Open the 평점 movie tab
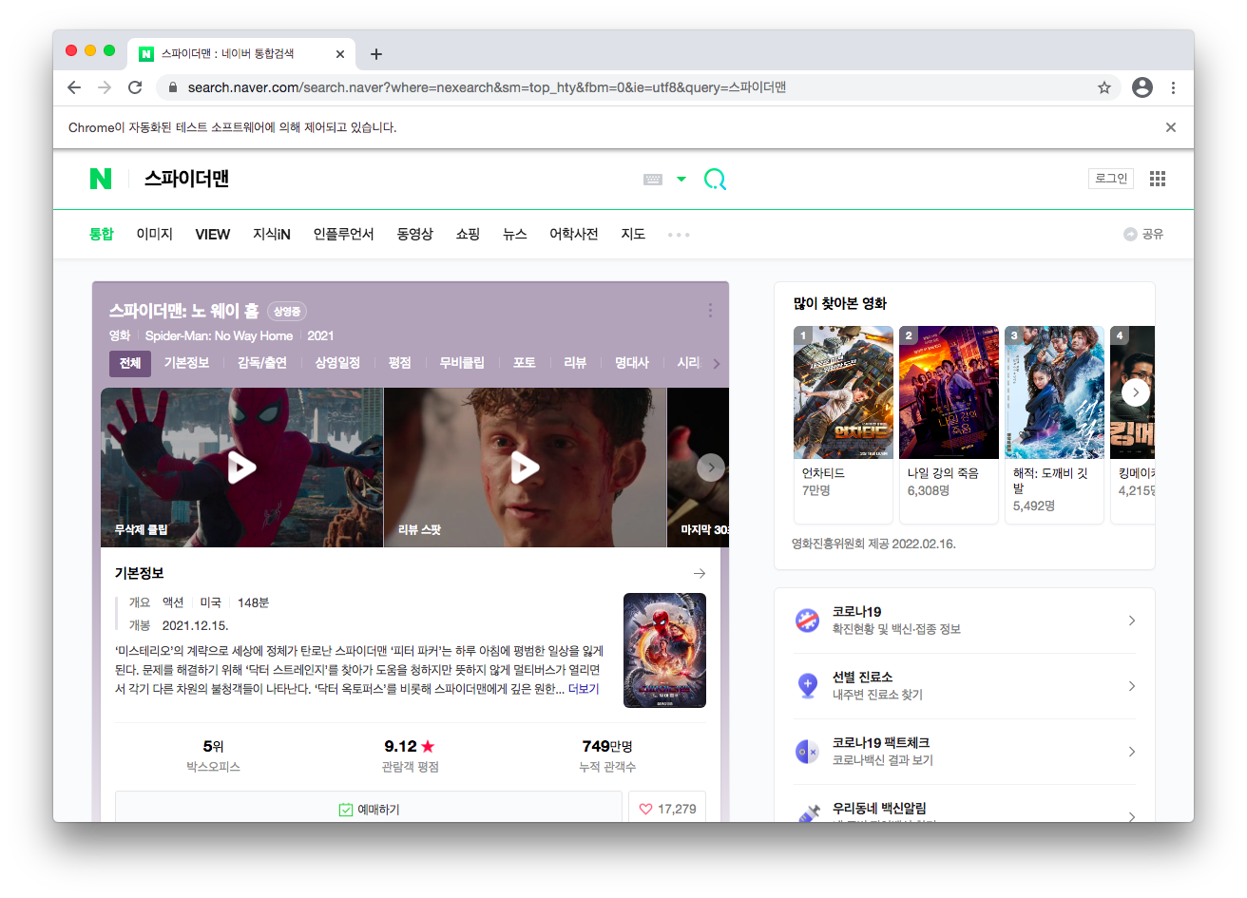 (x=400, y=363)
